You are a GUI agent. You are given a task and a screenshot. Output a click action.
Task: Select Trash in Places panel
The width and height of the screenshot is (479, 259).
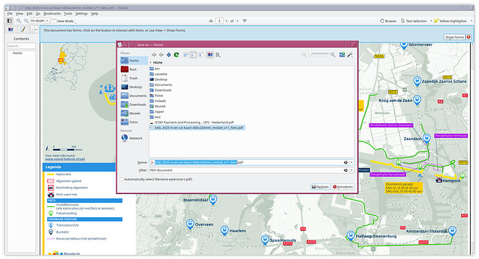(133, 78)
